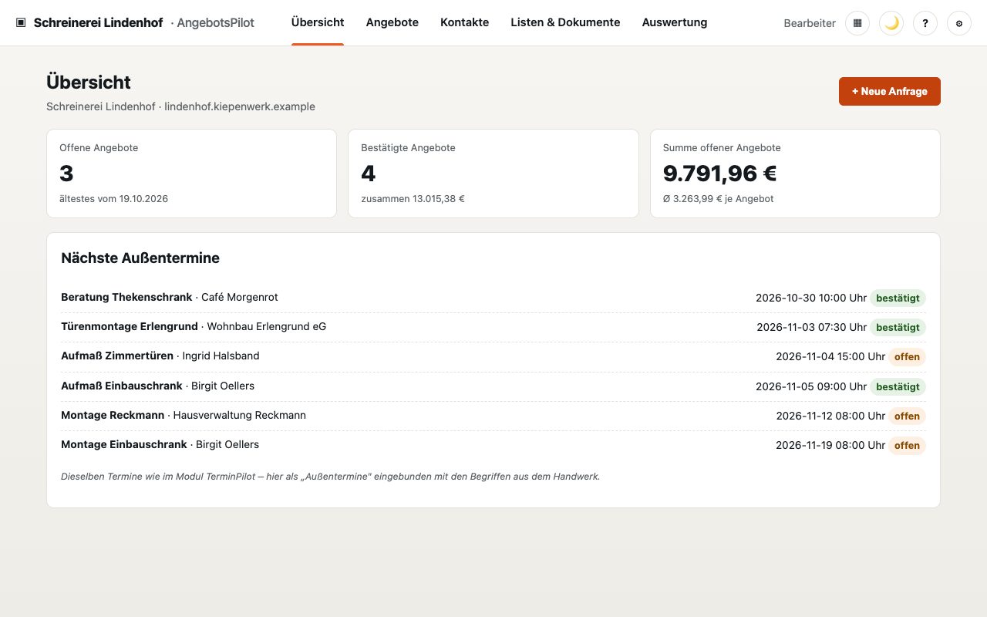This screenshot has width=987, height=617.
Task: Click the date 2026-11-05 09:00 Uhr
Action: (x=811, y=386)
